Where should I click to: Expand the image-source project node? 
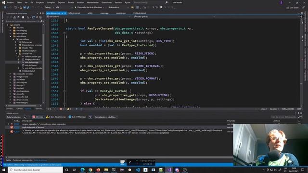[x=10, y=77]
